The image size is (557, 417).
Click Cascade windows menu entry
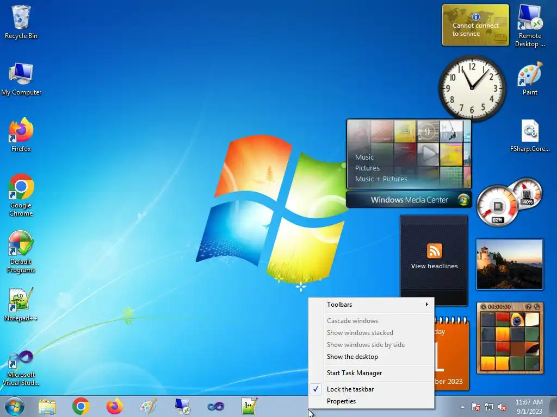(x=371, y=321)
